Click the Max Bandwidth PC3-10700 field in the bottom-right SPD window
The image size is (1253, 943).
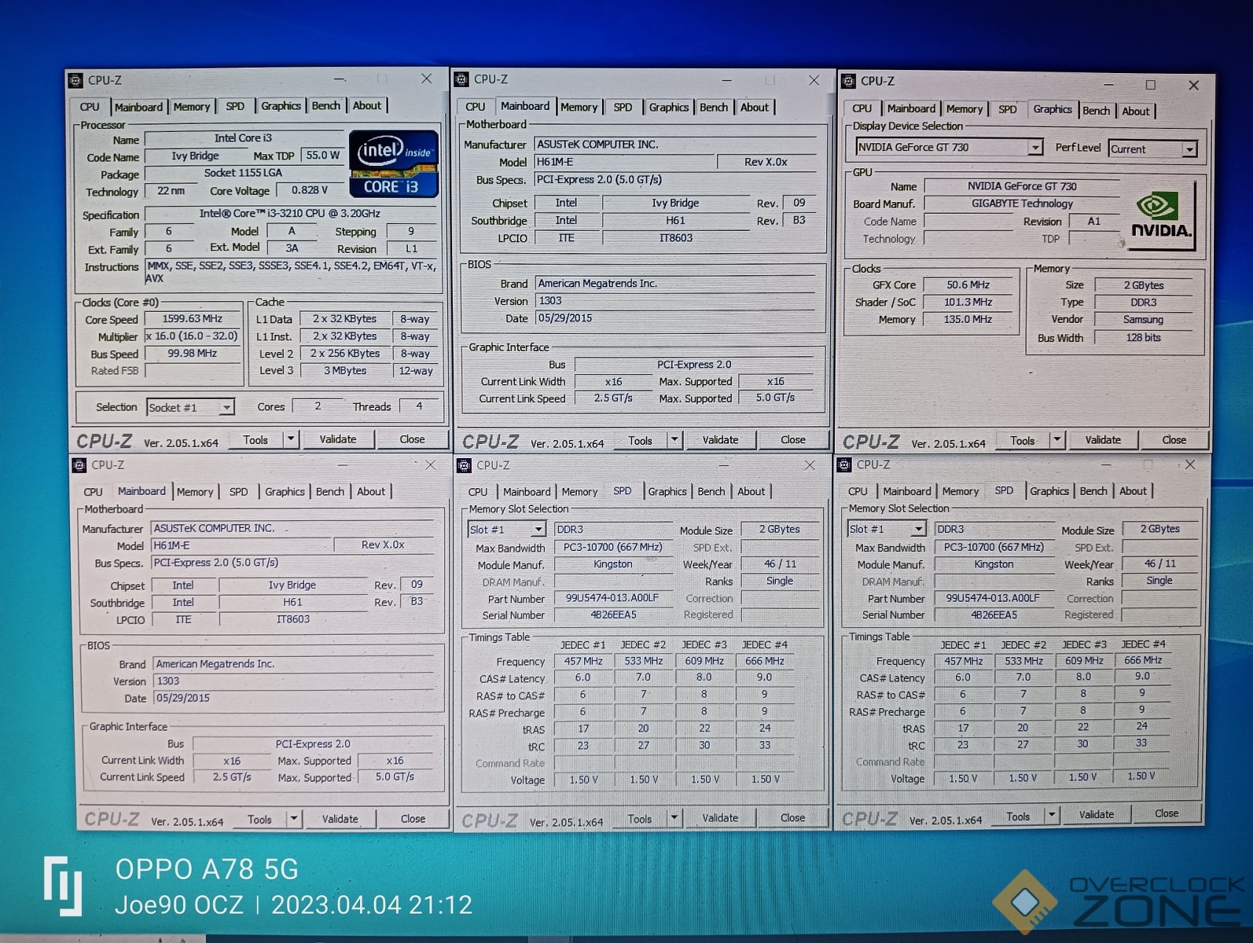[x=994, y=548]
